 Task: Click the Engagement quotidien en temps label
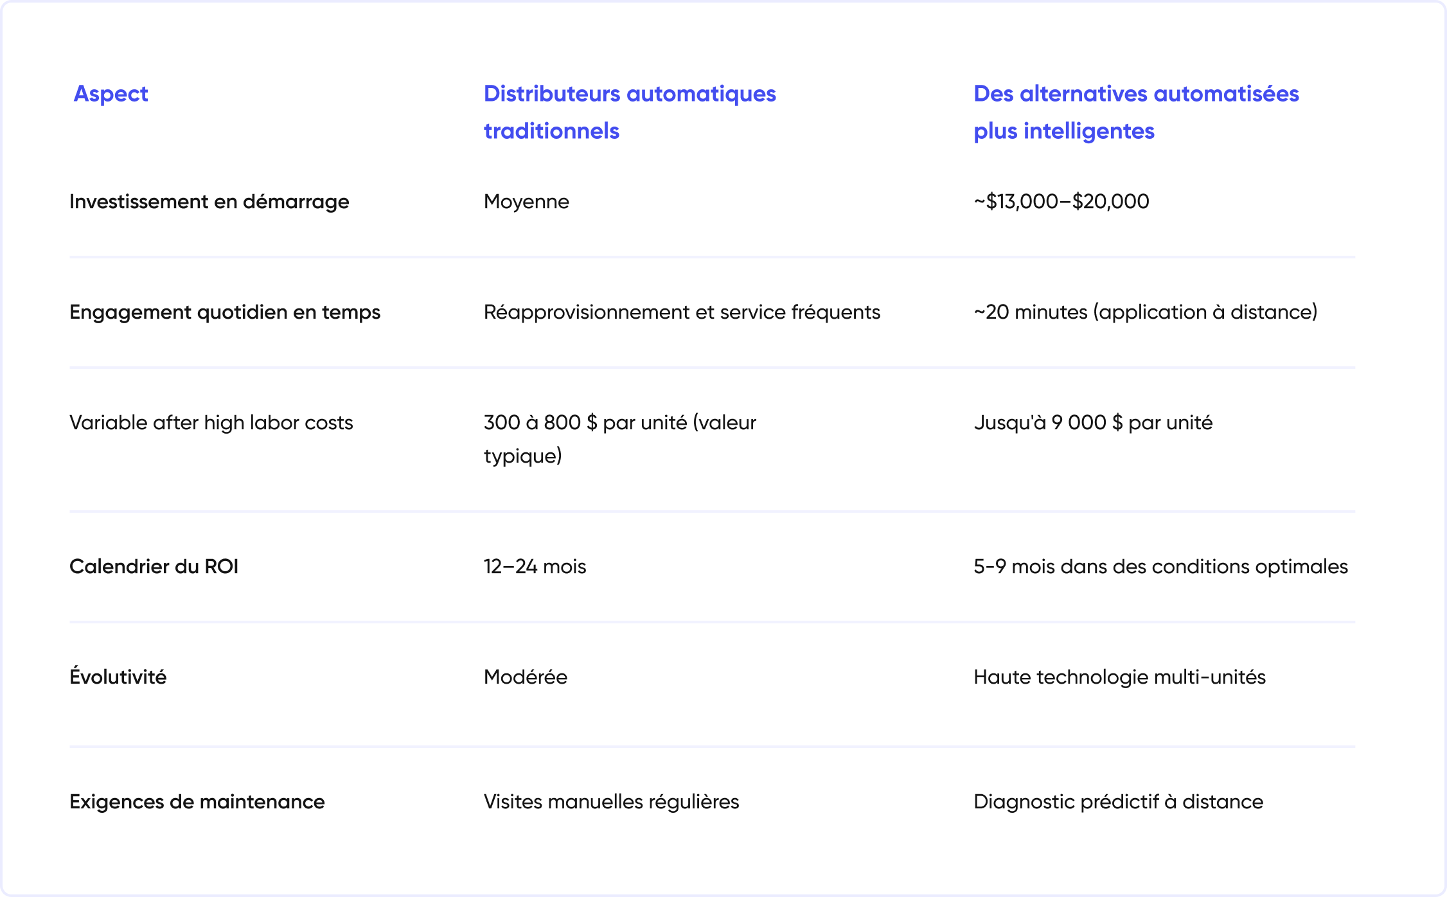click(225, 312)
